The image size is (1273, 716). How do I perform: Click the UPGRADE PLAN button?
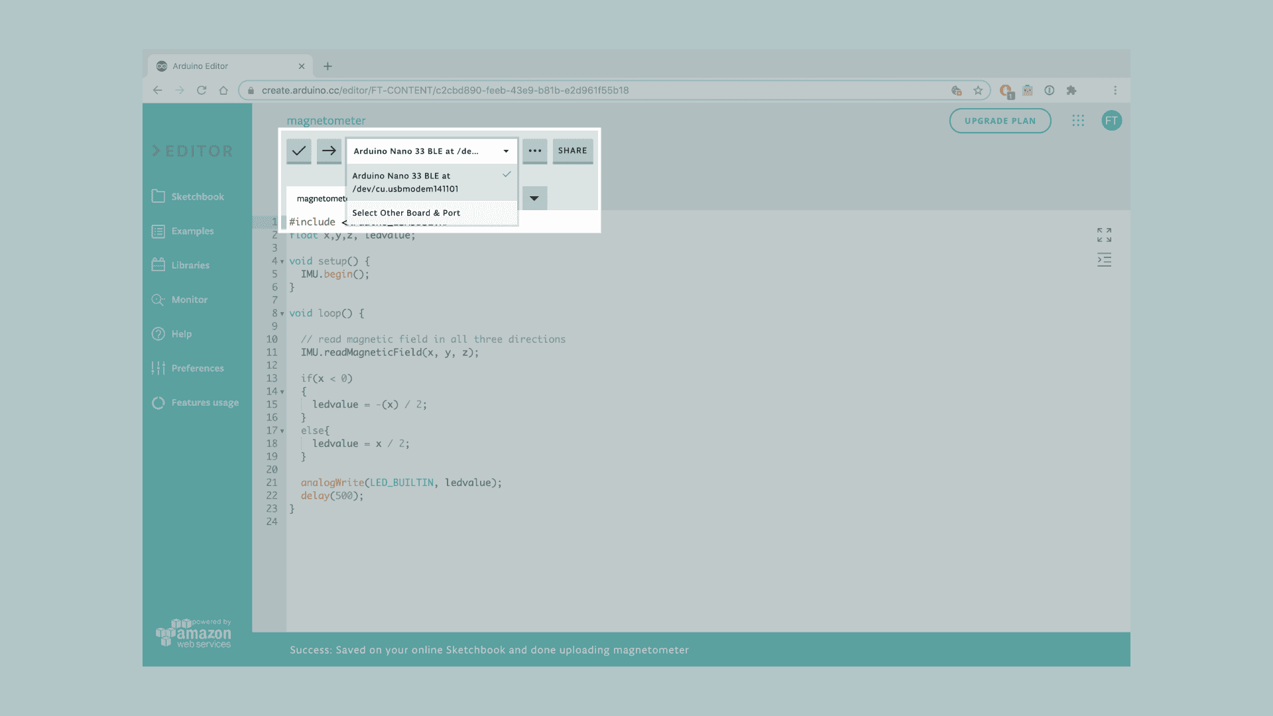point(1000,121)
